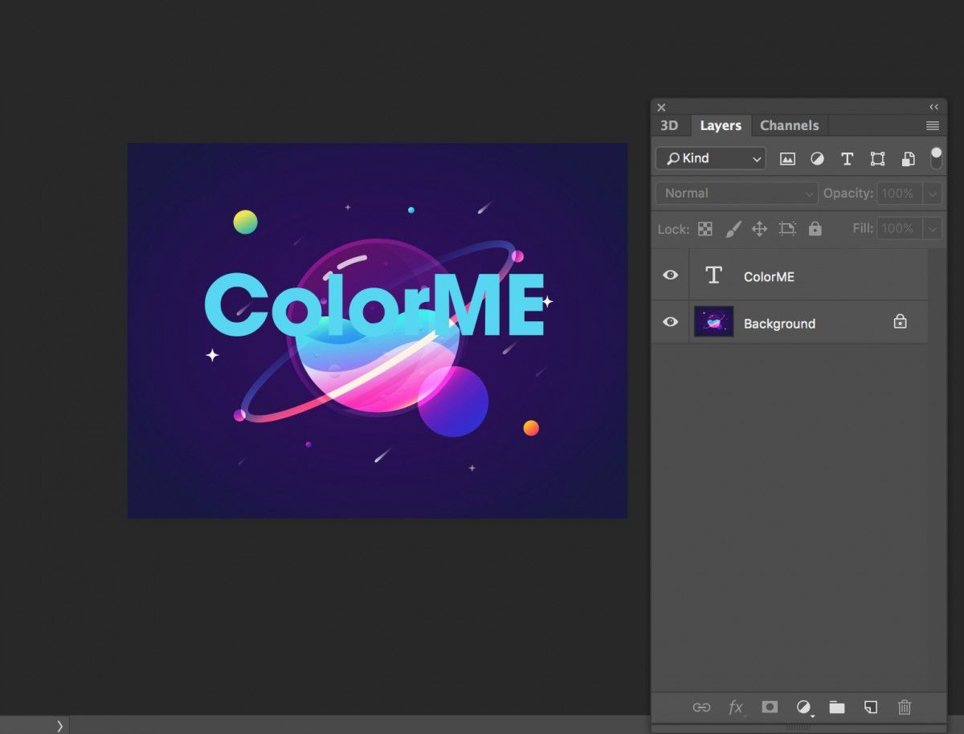Delete layer with trash icon
964x734 pixels.
click(x=905, y=707)
